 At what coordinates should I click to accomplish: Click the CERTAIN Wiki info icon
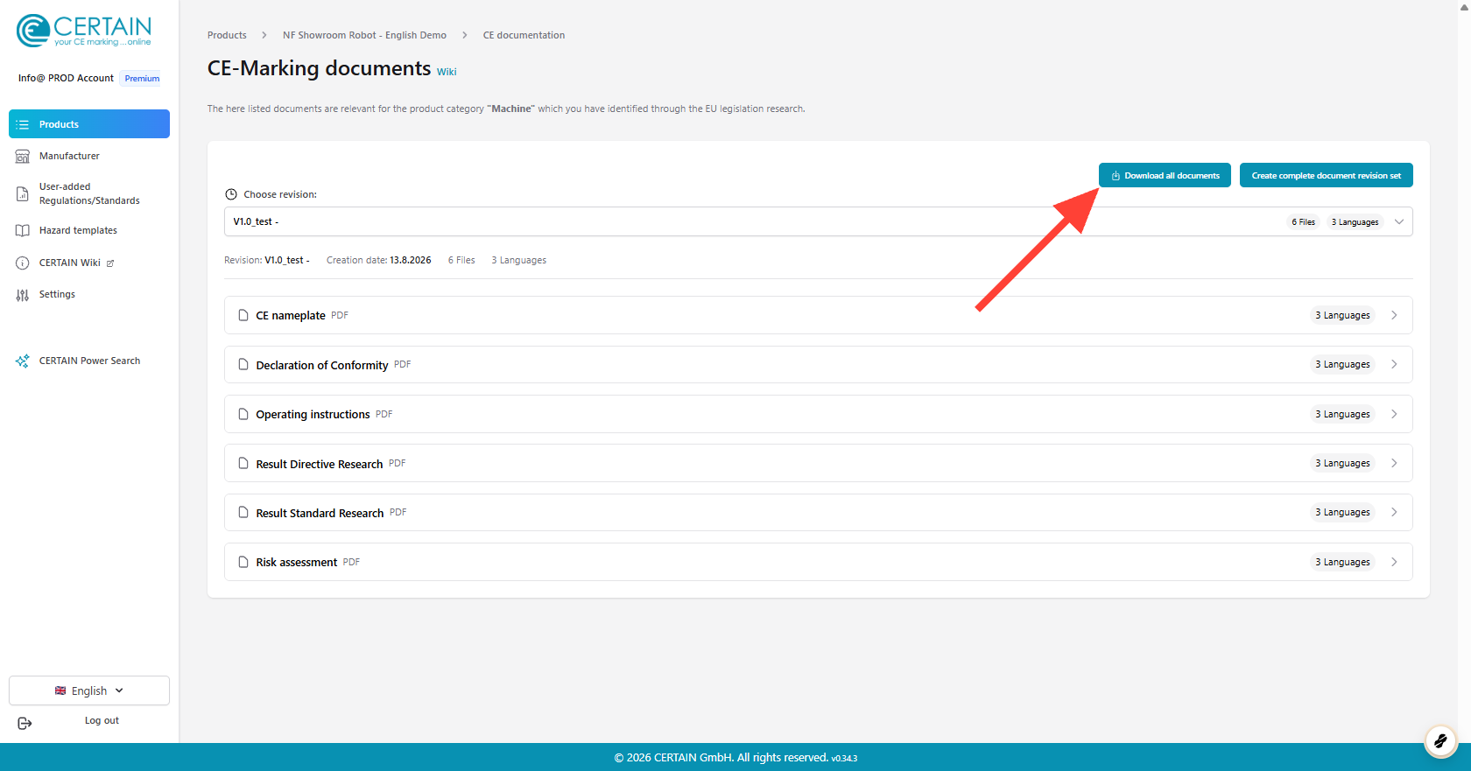(23, 263)
